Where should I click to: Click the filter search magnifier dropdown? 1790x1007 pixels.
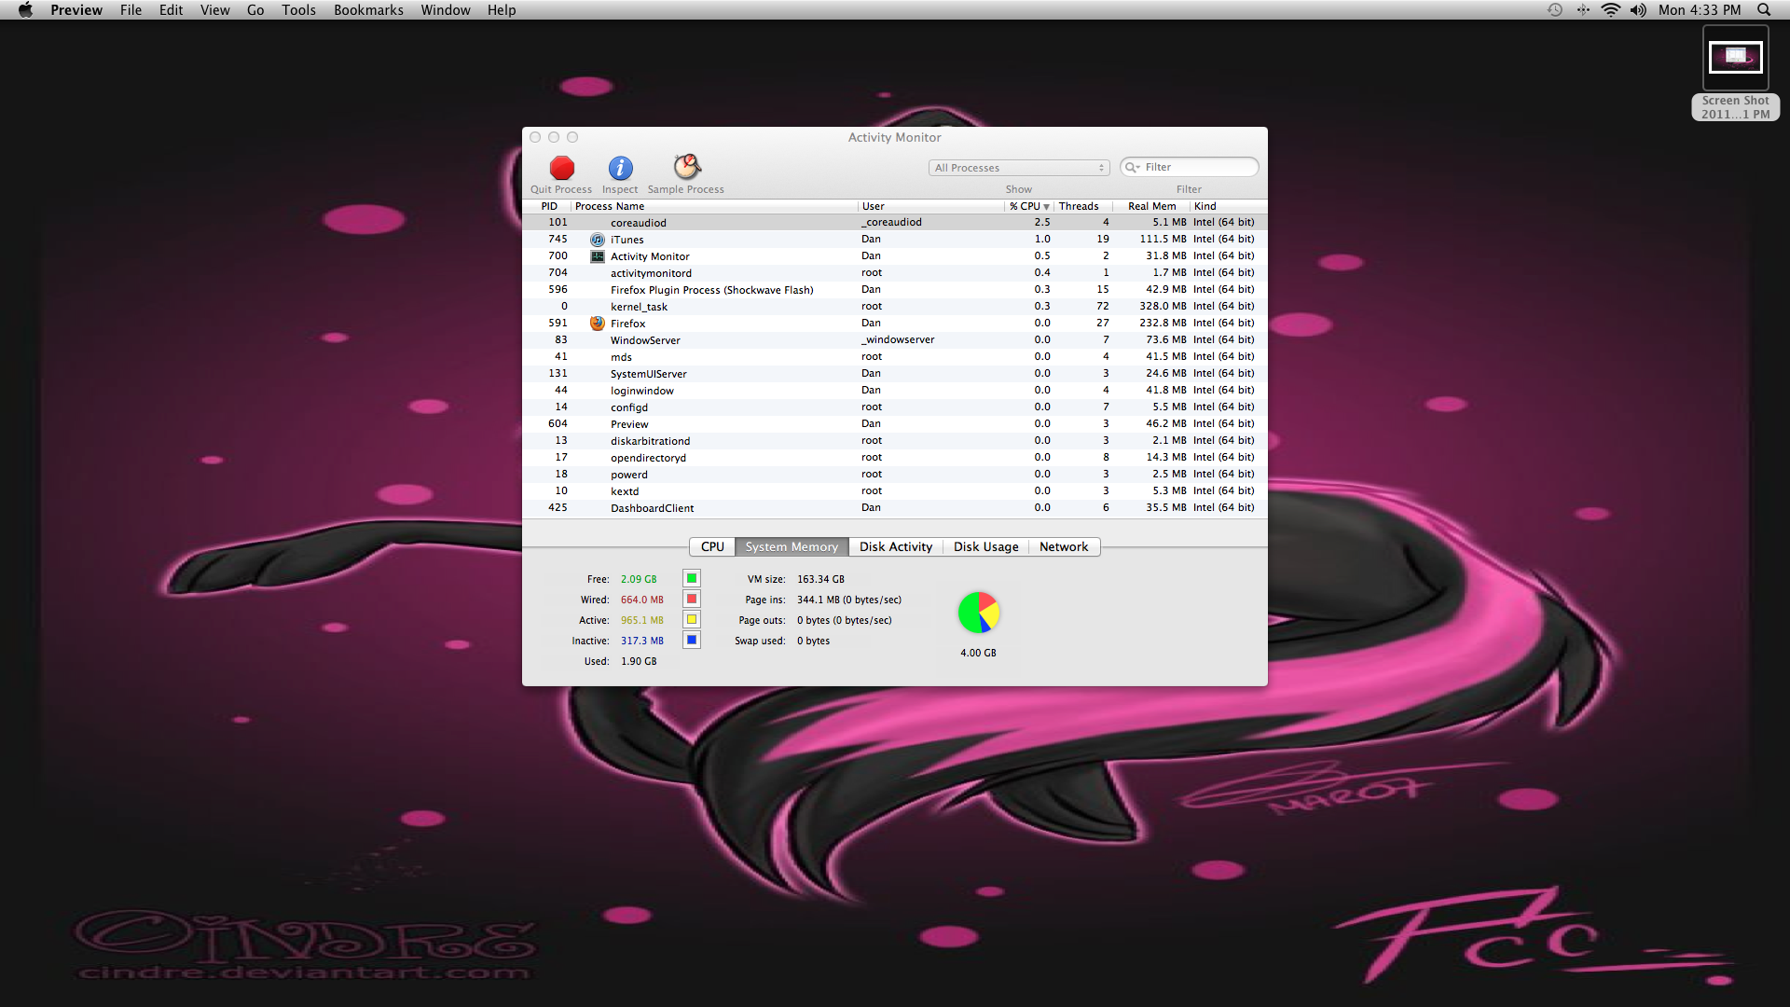click(x=1133, y=168)
